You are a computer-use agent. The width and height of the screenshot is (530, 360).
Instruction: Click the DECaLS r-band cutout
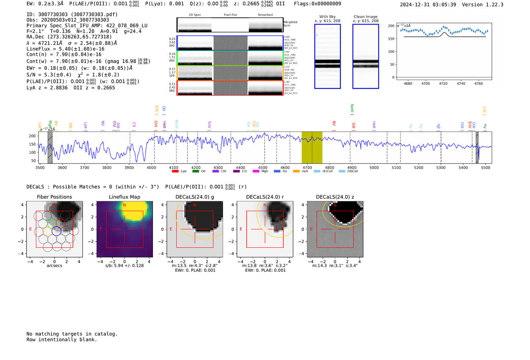265,229
